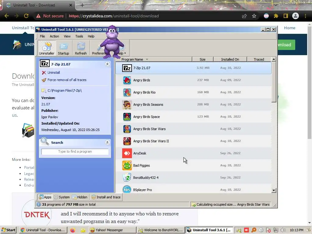
Task: Click the Home link on the webpage
Action: 289,28
